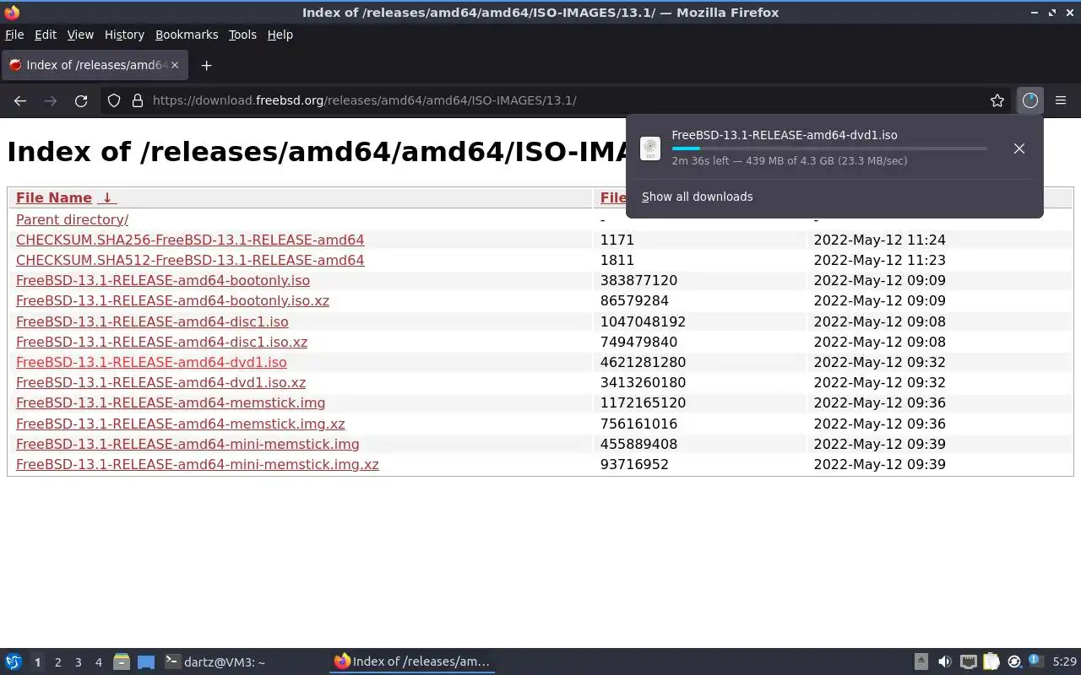Click the ISO file icon in downloads
The image size is (1081, 675).
point(650,148)
